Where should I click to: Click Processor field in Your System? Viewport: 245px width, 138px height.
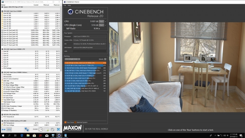pos(90,36)
